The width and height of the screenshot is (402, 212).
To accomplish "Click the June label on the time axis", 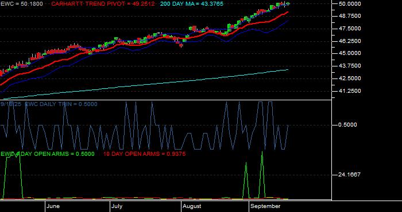I will point(53,206).
